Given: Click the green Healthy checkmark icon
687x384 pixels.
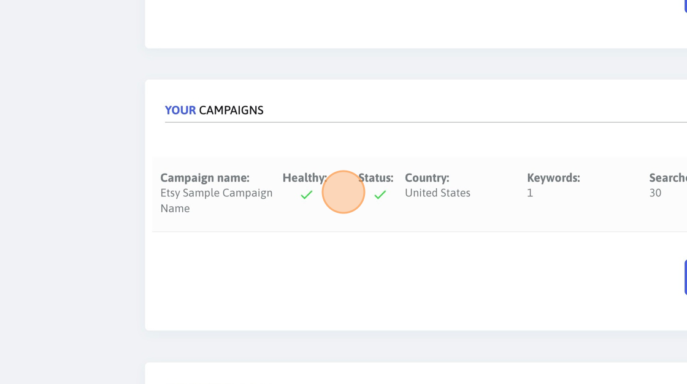Looking at the screenshot, I should pyautogui.click(x=307, y=194).
